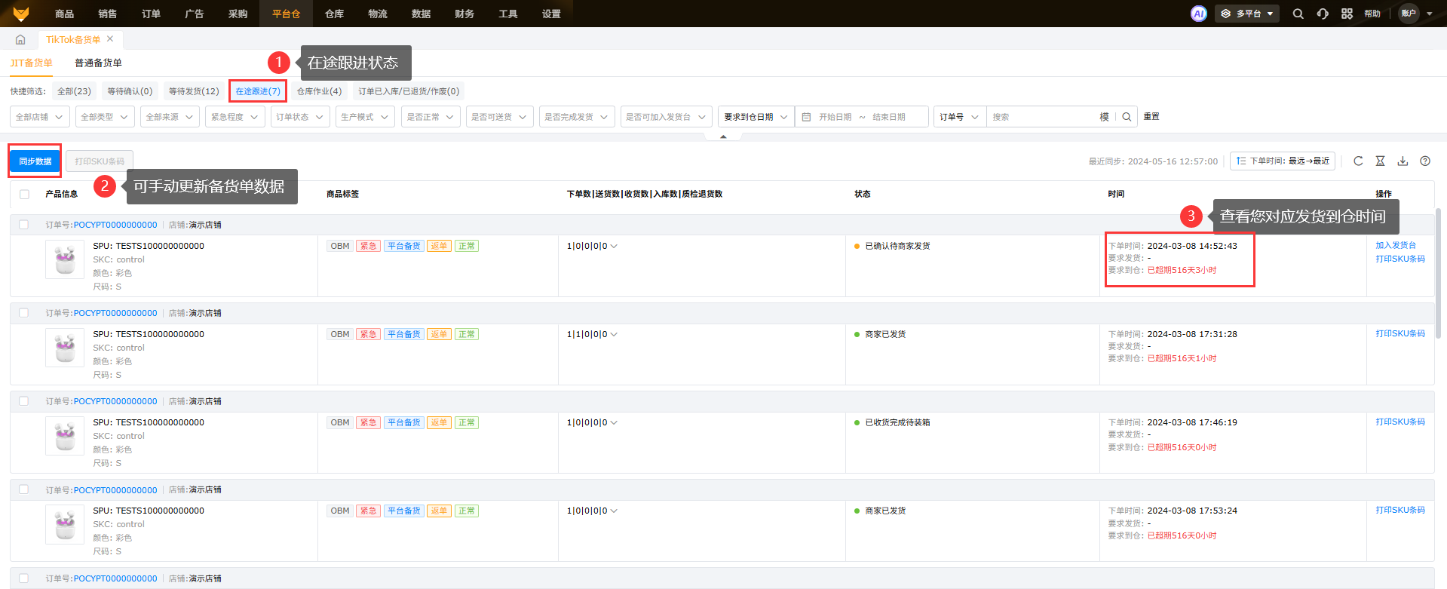
Task: Open the 全部店铺 store dropdown
Action: point(40,117)
